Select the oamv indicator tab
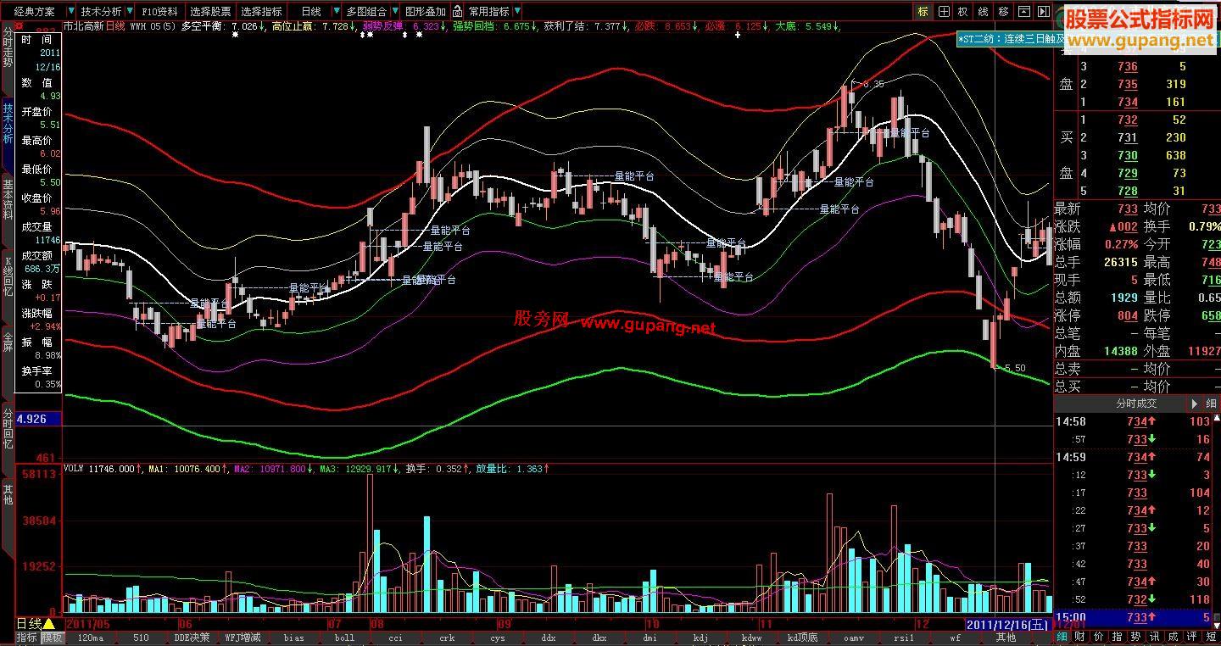The height and width of the screenshot is (646, 1221). click(x=853, y=638)
